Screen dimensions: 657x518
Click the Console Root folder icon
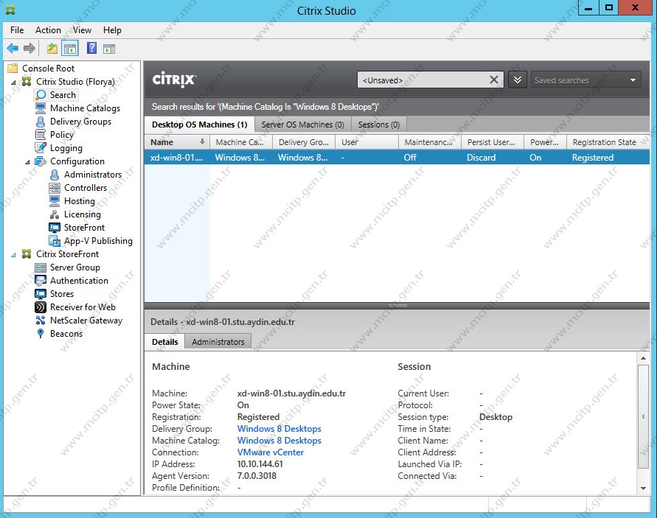click(13, 69)
